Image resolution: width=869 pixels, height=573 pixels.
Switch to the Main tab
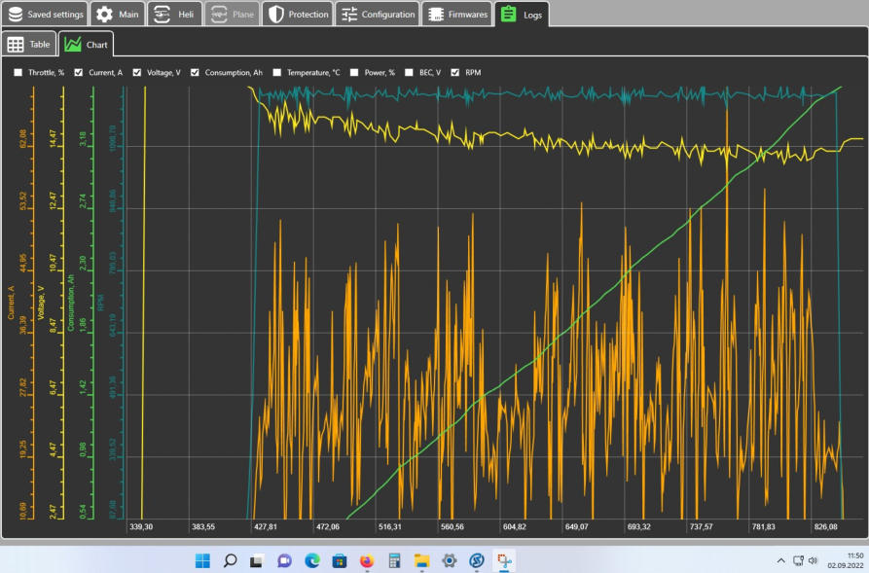[117, 15]
